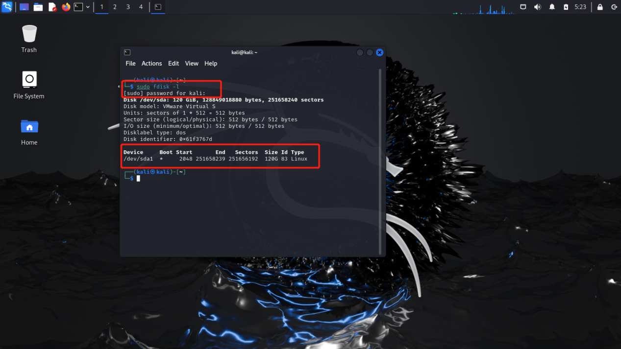Click the 'Device' column header
The image size is (621, 349).
(x=133, y=152)
